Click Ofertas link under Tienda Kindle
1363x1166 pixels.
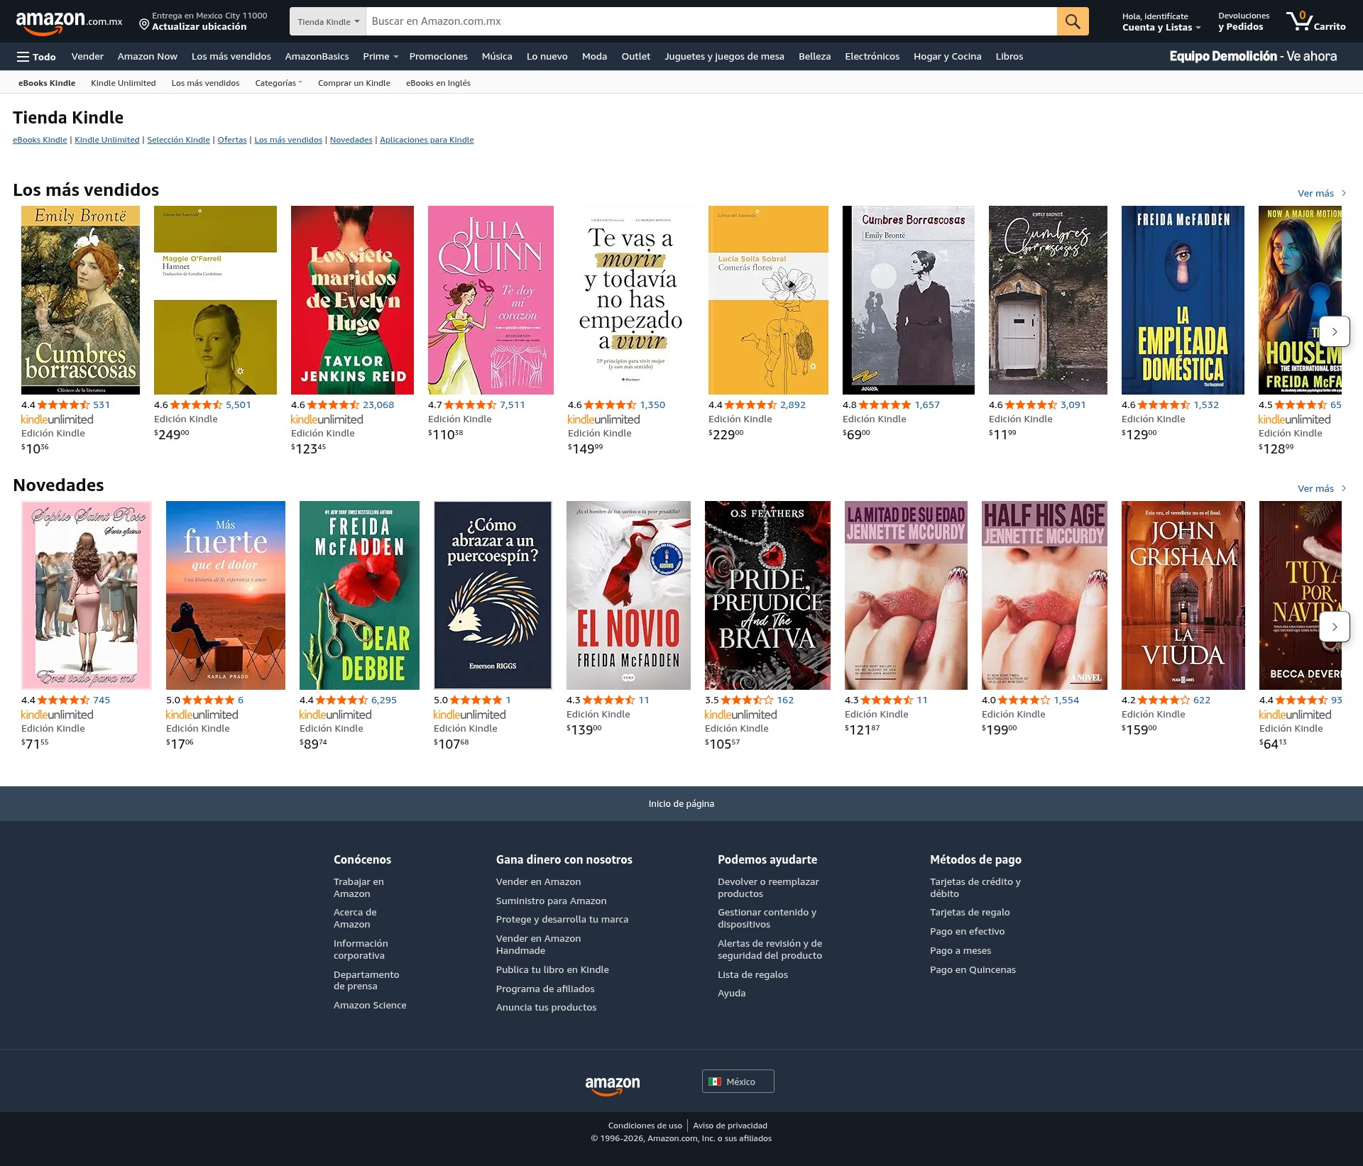232,140
